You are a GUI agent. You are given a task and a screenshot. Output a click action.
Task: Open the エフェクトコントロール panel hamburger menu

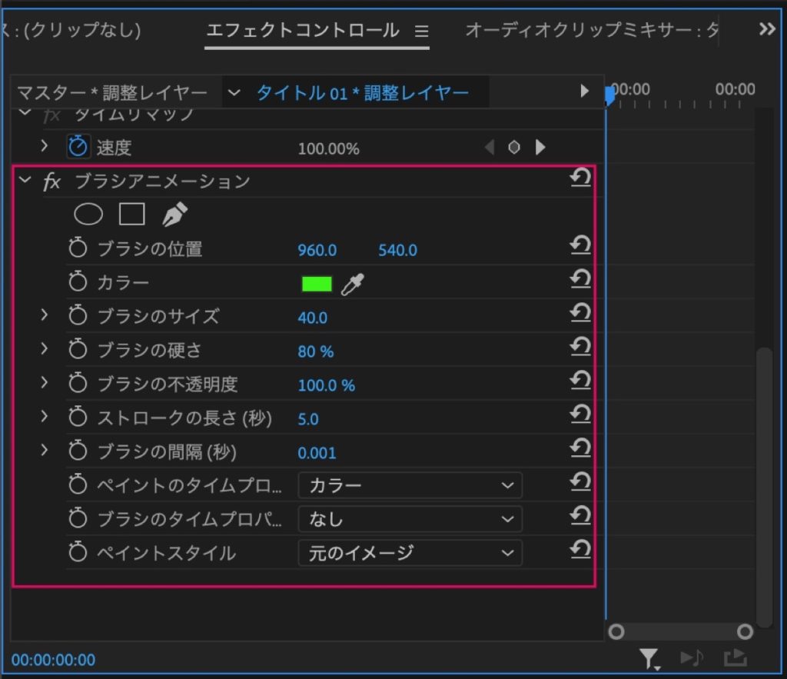[x=422, y=31]
